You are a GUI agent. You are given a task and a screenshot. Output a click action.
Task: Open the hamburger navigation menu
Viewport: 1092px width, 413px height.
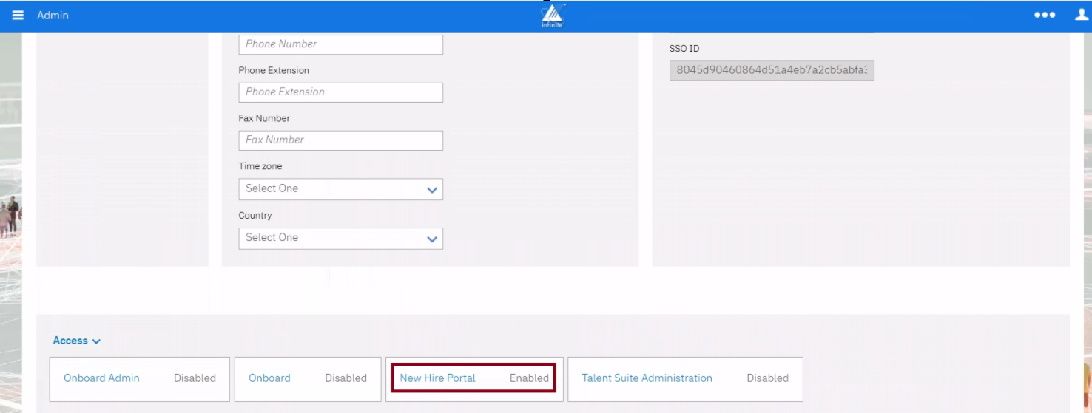pos(18,16)
